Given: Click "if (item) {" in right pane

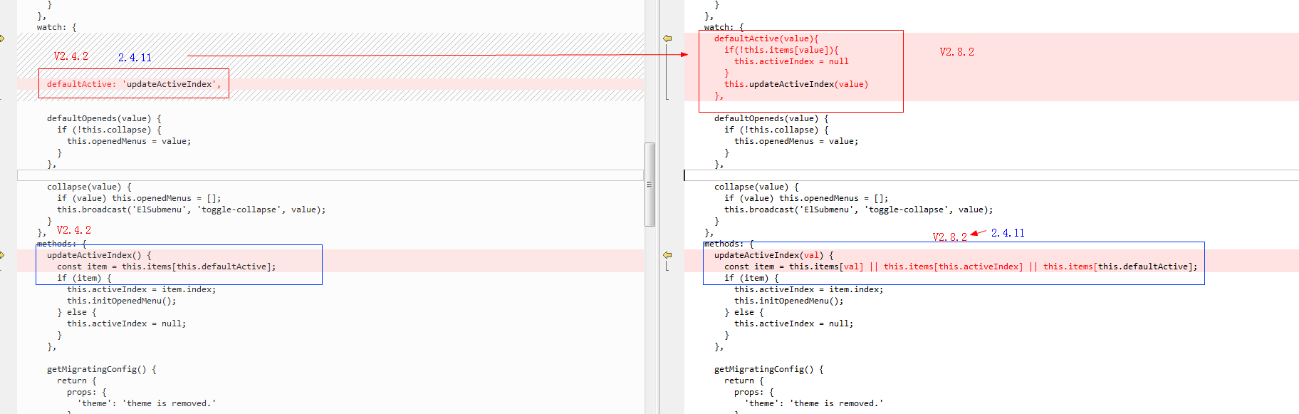Looking at the screenshot, I should tap(751, 278).
